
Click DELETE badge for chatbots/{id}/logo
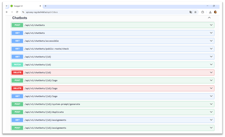tap(17, 88)
